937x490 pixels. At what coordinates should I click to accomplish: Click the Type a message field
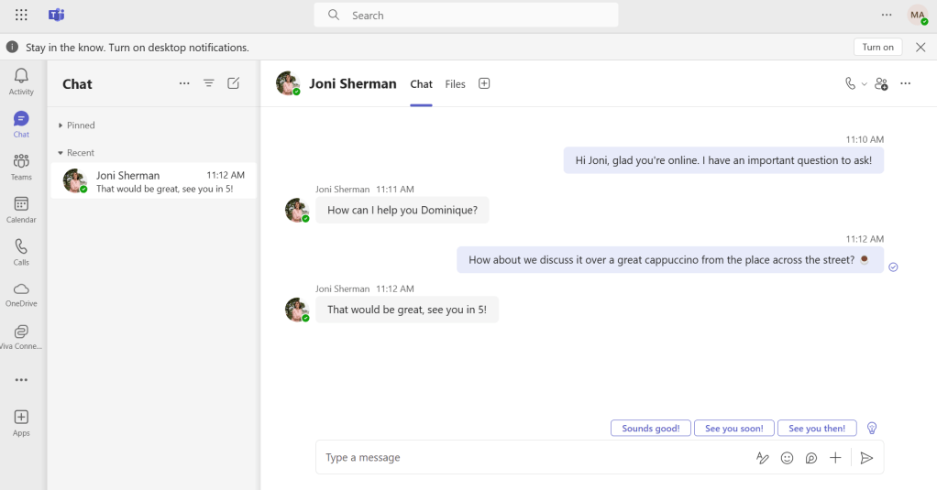point(532,458)
